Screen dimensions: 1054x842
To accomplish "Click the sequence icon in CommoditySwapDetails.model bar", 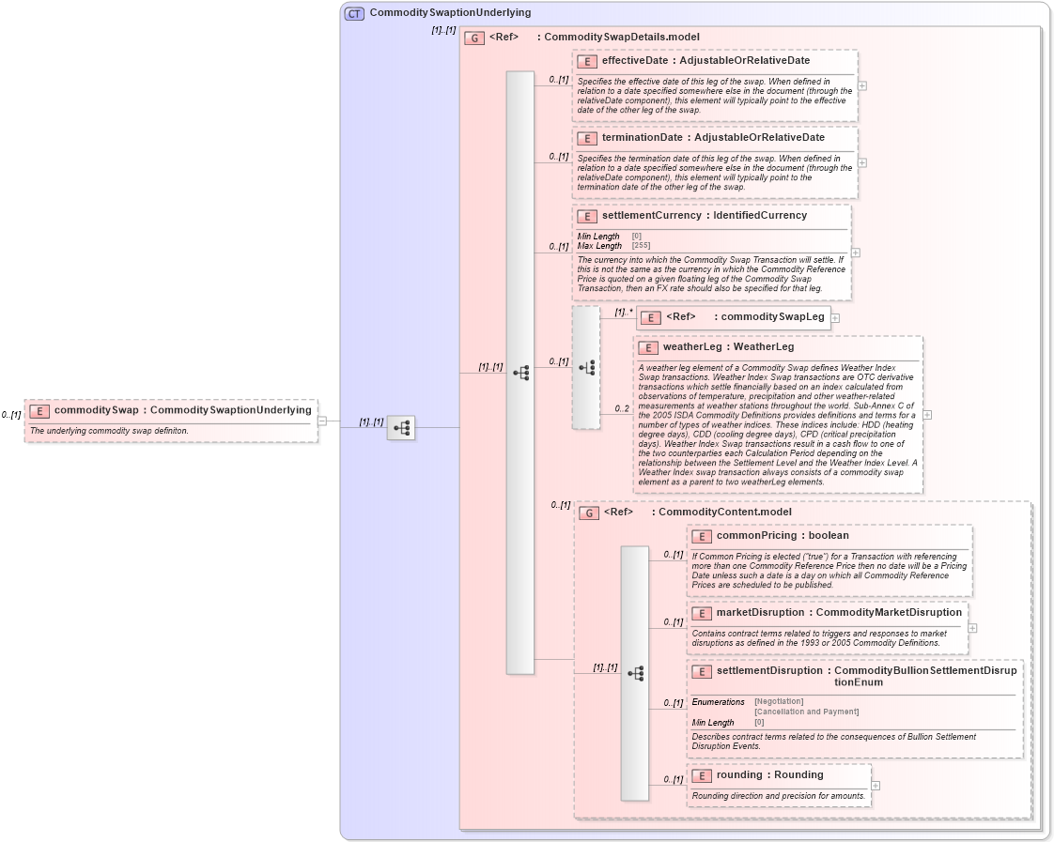I will pos(521,373).
